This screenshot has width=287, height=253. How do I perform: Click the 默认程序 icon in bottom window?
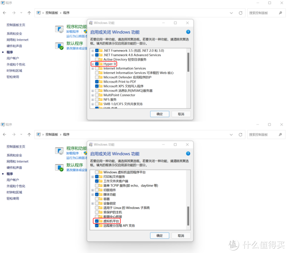[x=59, y=167]
